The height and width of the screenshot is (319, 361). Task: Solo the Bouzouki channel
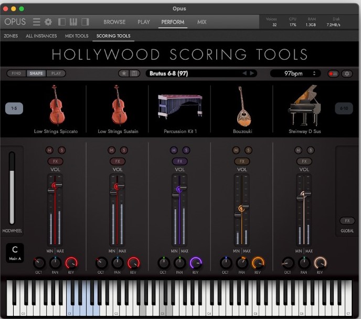[248, 150]
